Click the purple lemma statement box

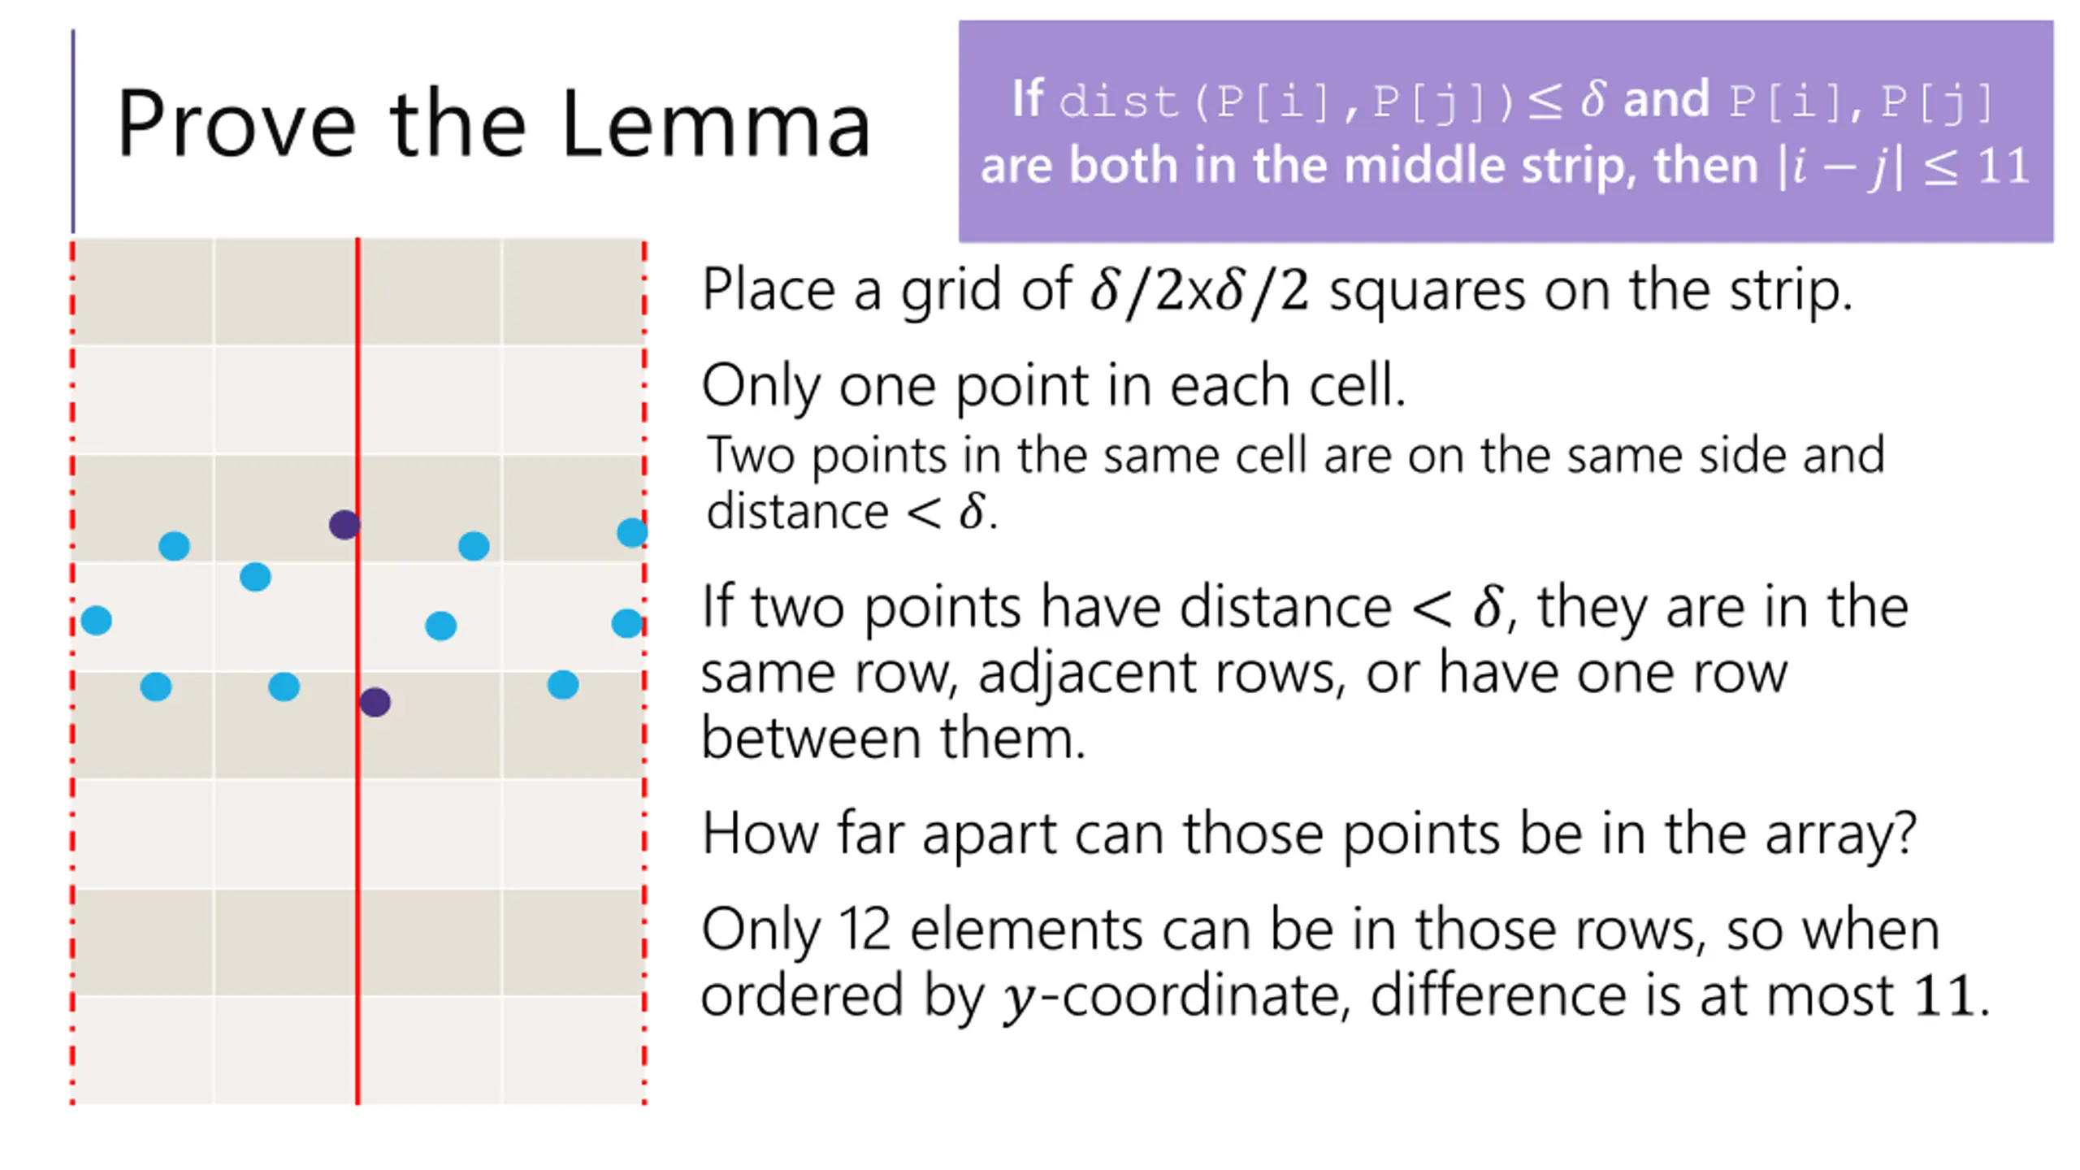pyautogui.click(x=1505, y=131)
